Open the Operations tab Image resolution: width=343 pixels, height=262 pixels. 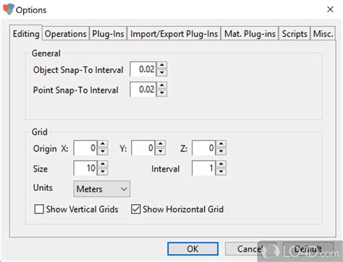[x=66, y=33]
